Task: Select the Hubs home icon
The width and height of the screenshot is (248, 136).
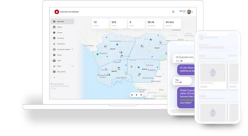Action: point(54,60)
